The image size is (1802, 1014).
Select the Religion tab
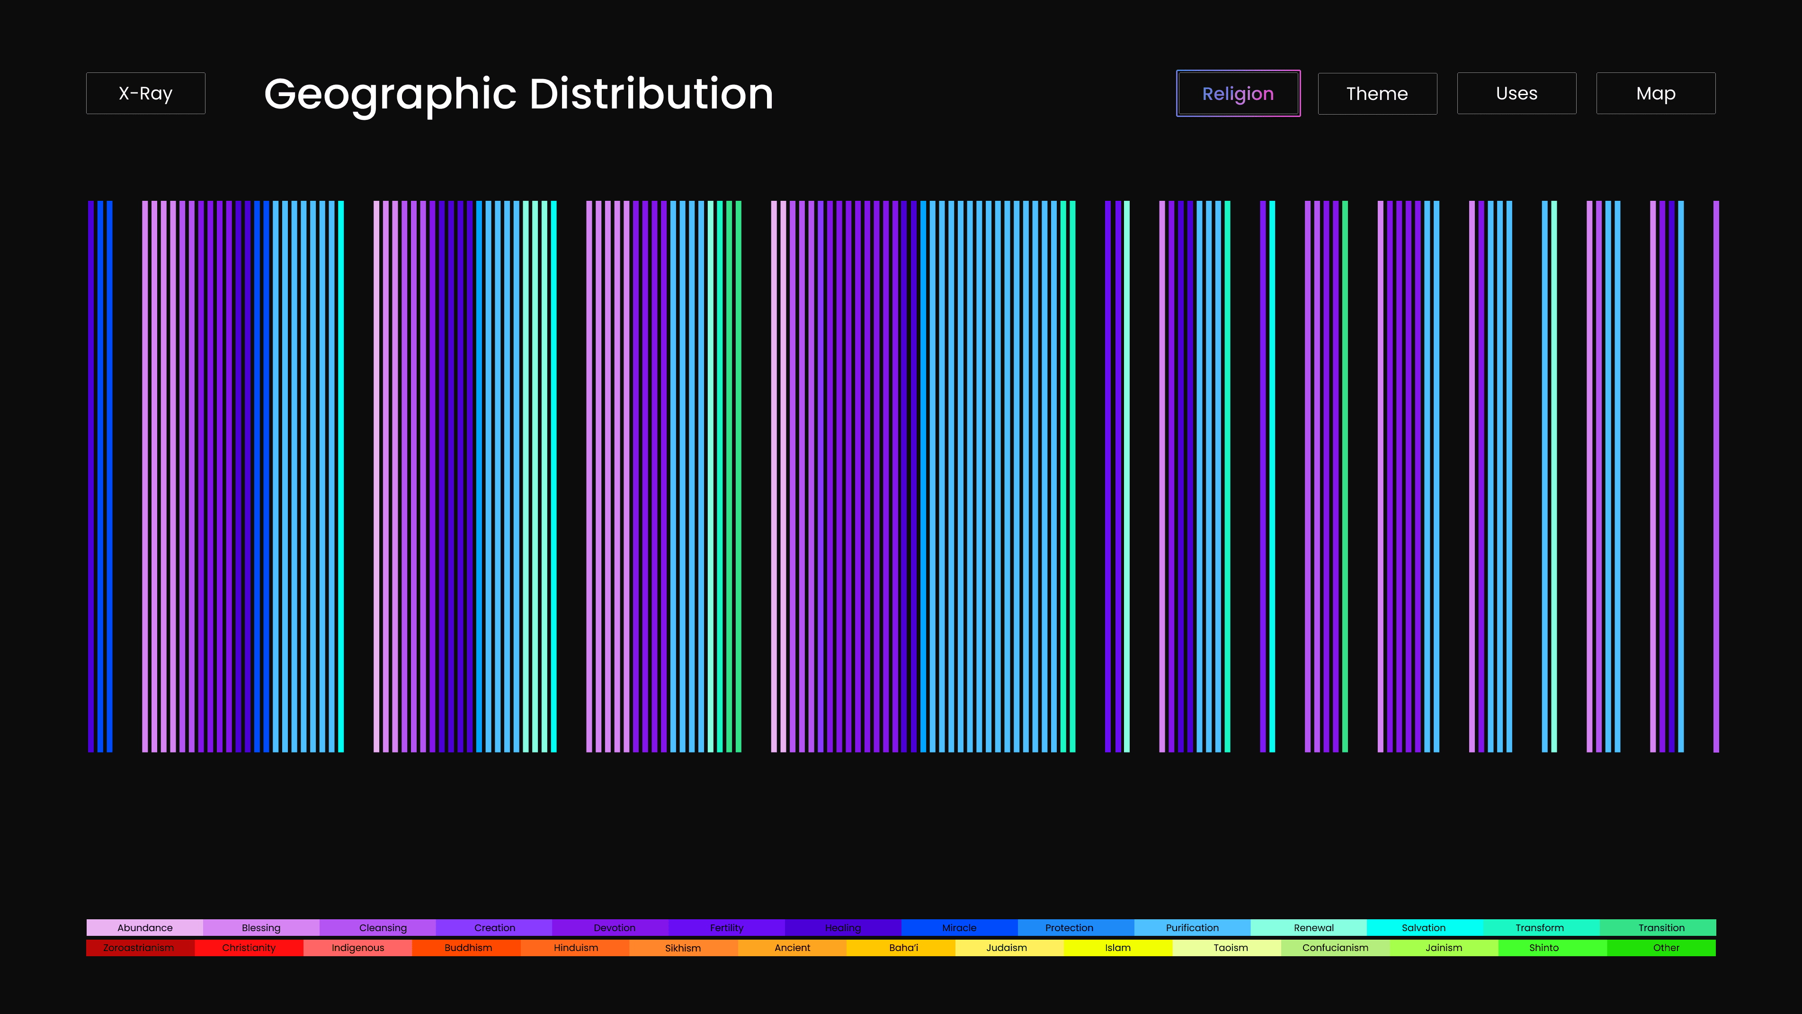click(1238, 93)
